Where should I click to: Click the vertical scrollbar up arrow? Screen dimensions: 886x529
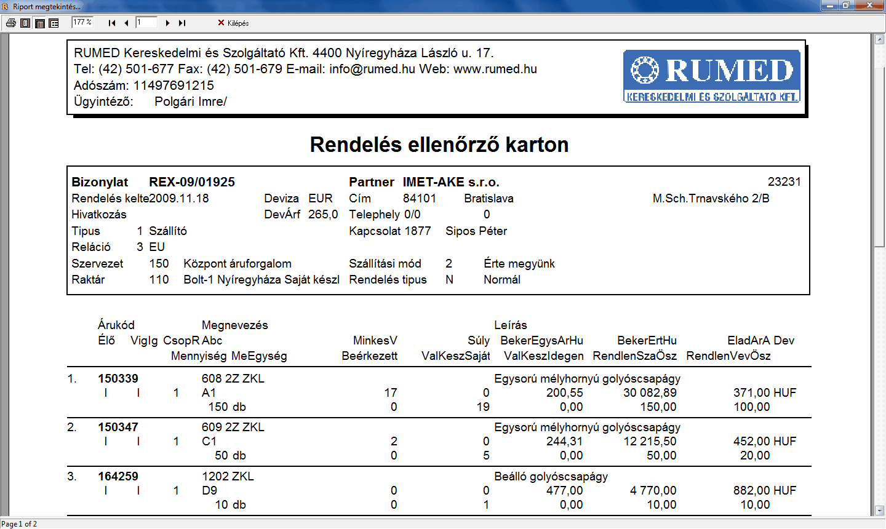879,39
